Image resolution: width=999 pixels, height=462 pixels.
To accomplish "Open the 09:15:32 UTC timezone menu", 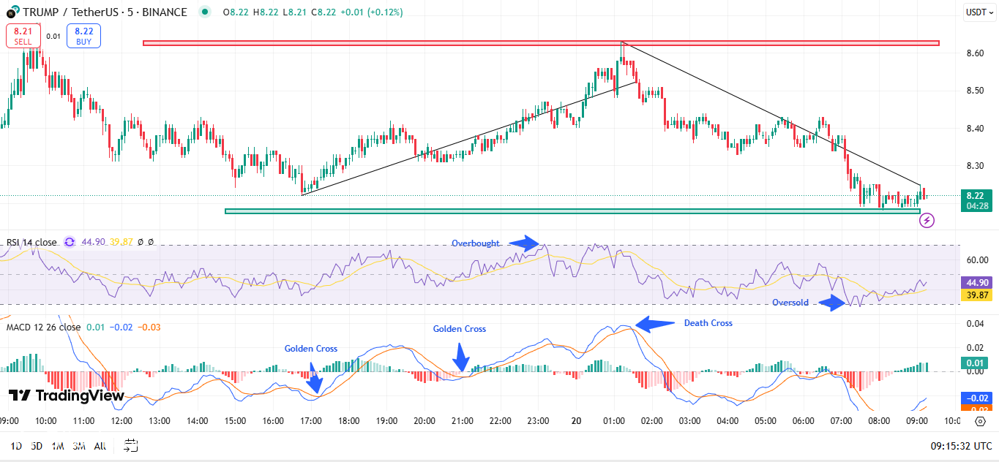I will pyautogui.click(x=962, y=445).
